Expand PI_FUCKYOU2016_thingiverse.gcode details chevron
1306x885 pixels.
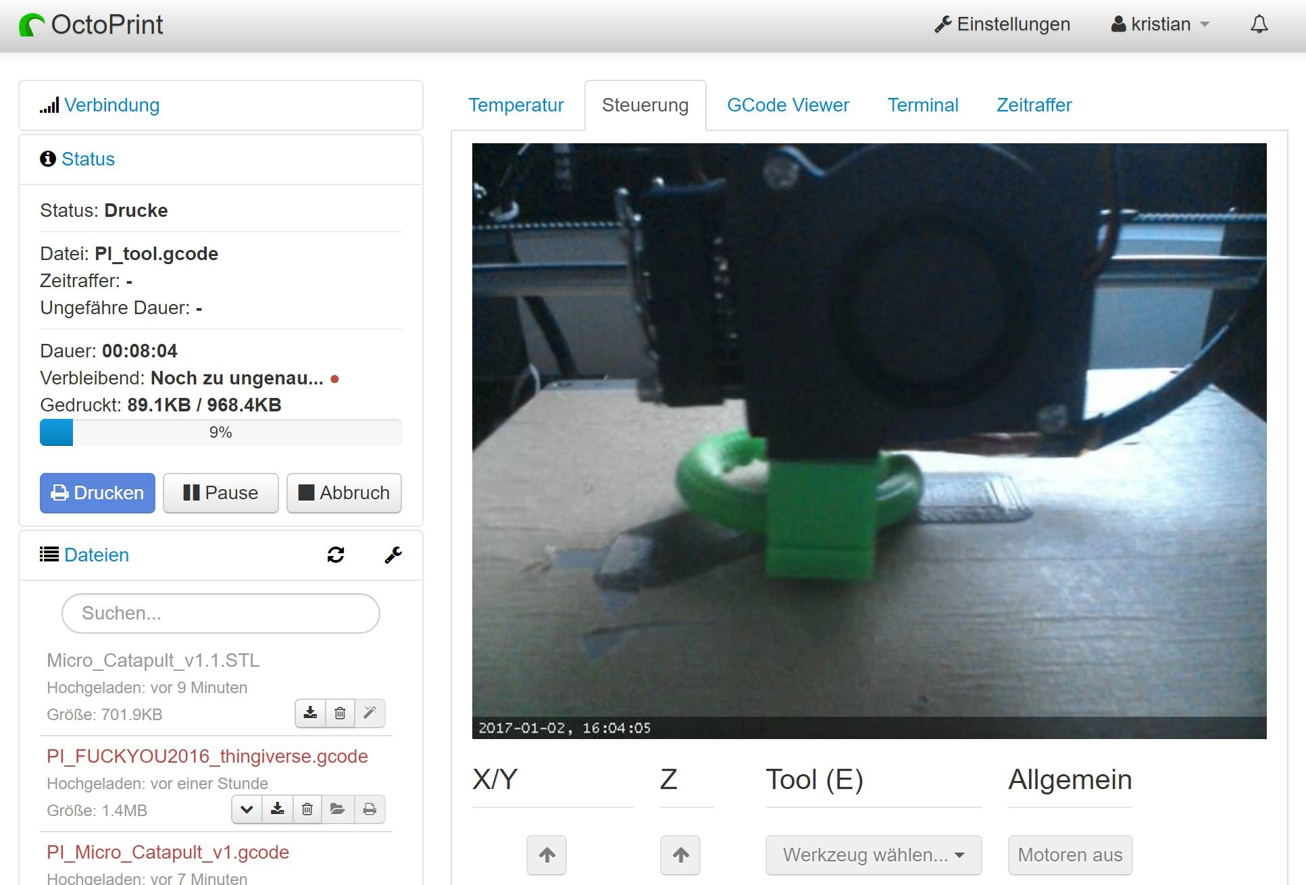click(247, 809)
